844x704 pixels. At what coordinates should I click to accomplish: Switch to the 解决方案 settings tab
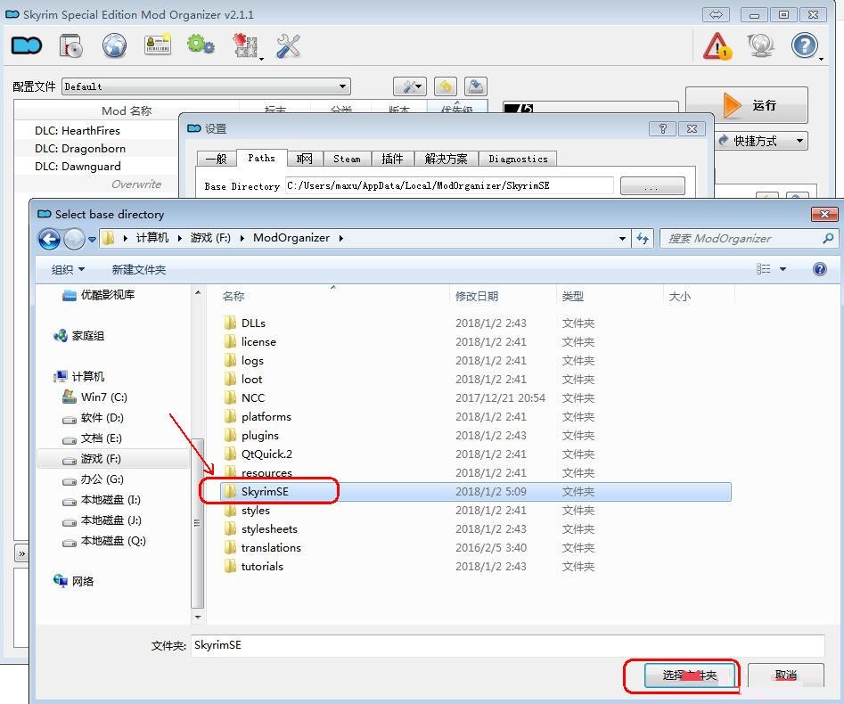click(446, 159)
